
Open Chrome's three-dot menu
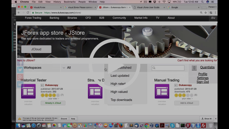[215, 13]
